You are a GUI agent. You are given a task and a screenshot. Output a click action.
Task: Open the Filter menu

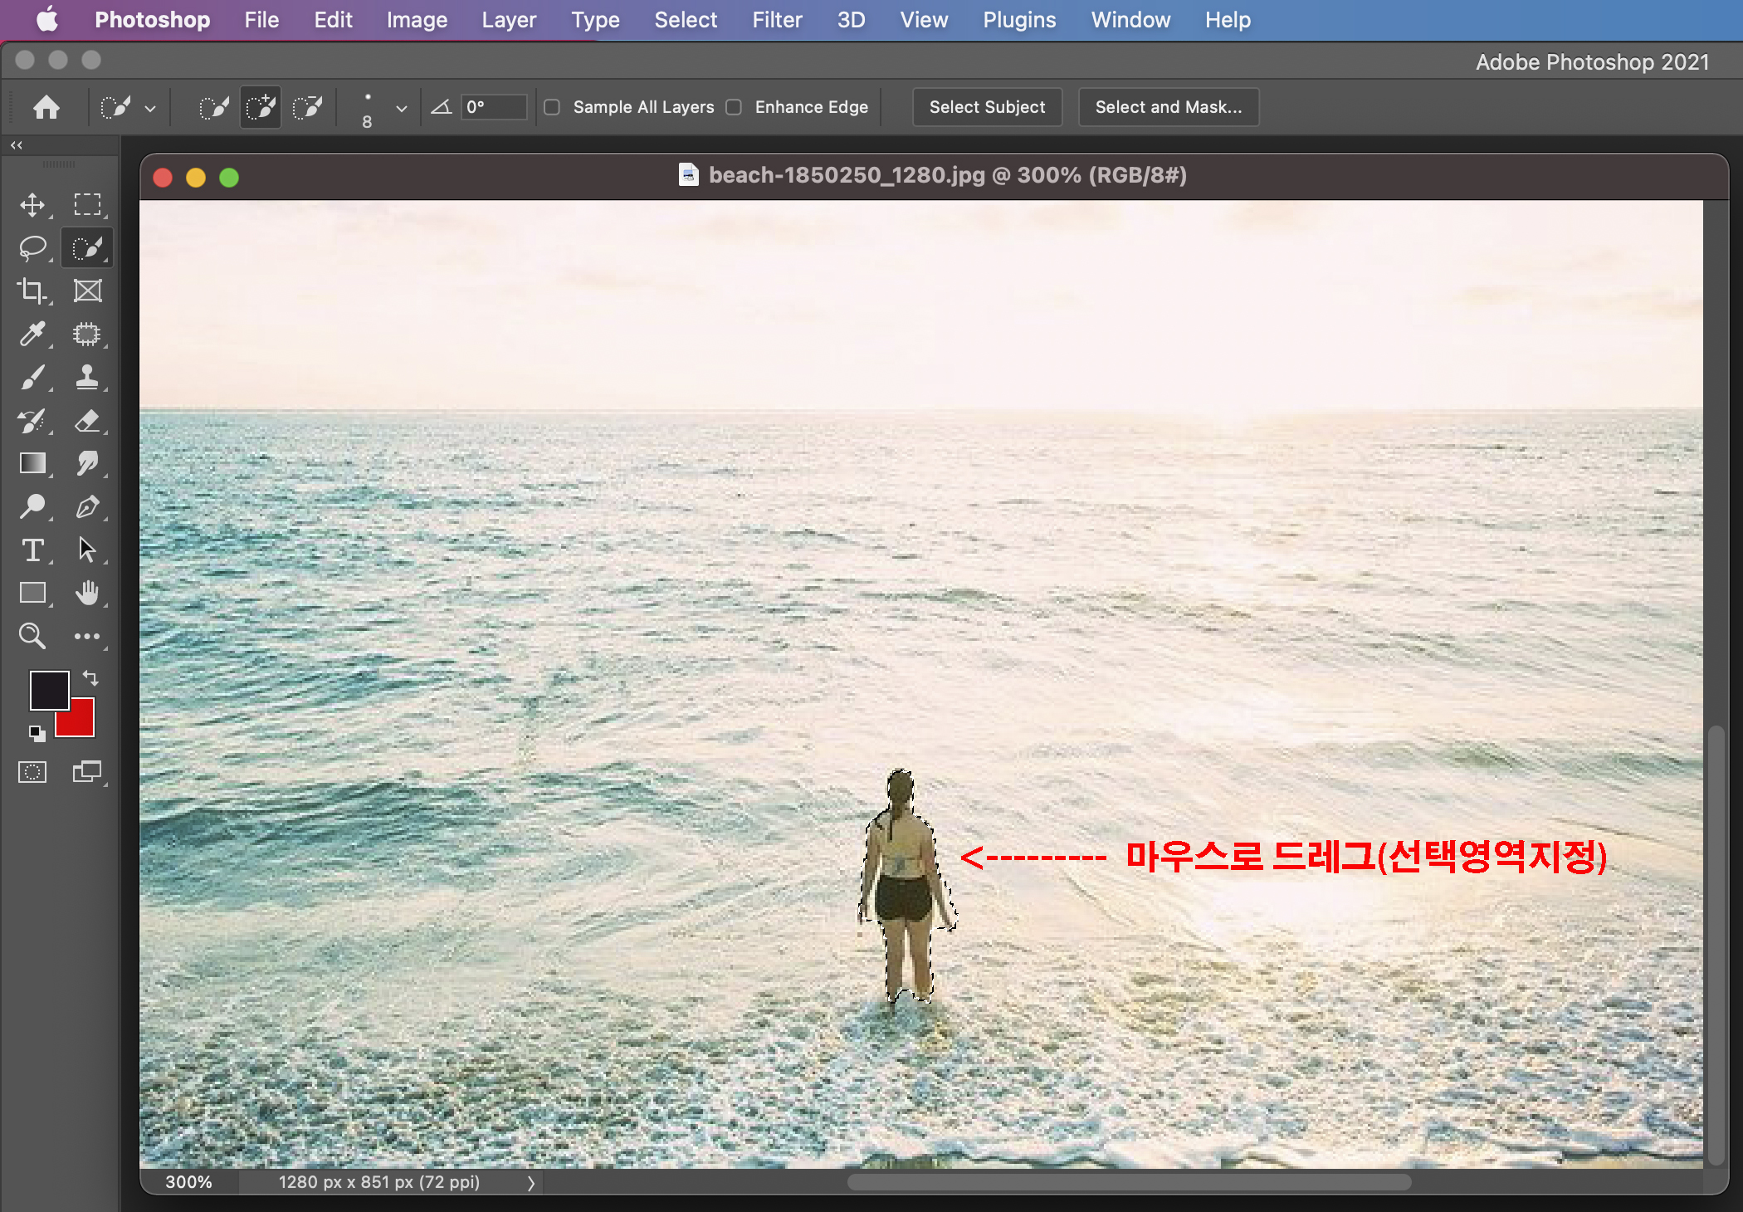point(777,20)
